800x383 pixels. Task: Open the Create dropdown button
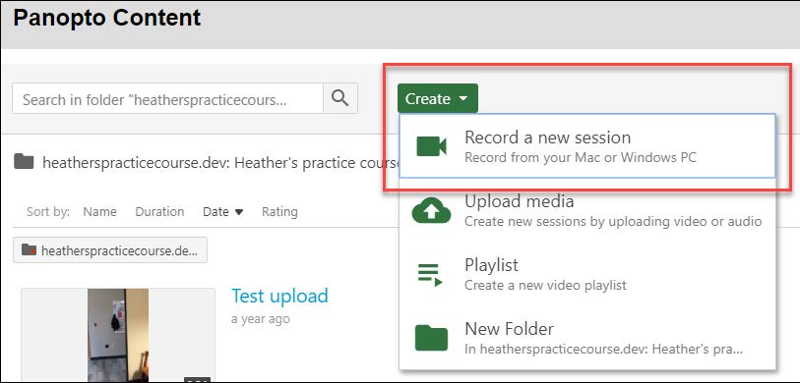point(437,98)
